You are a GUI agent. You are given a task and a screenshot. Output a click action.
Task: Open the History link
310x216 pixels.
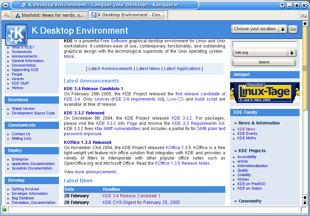click(x=18, y=88)
